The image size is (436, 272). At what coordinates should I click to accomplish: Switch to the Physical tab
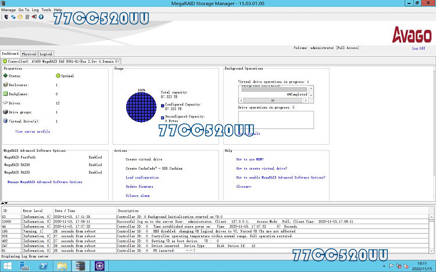coord(29,54)
